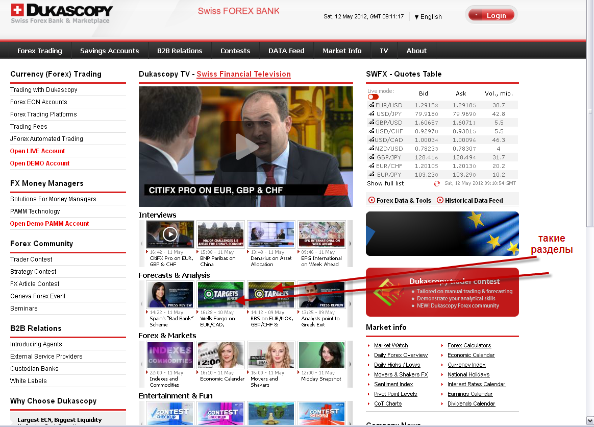Open the Greek Exit analysts thumbnail

pyautogui.click(x=321, y=294)
